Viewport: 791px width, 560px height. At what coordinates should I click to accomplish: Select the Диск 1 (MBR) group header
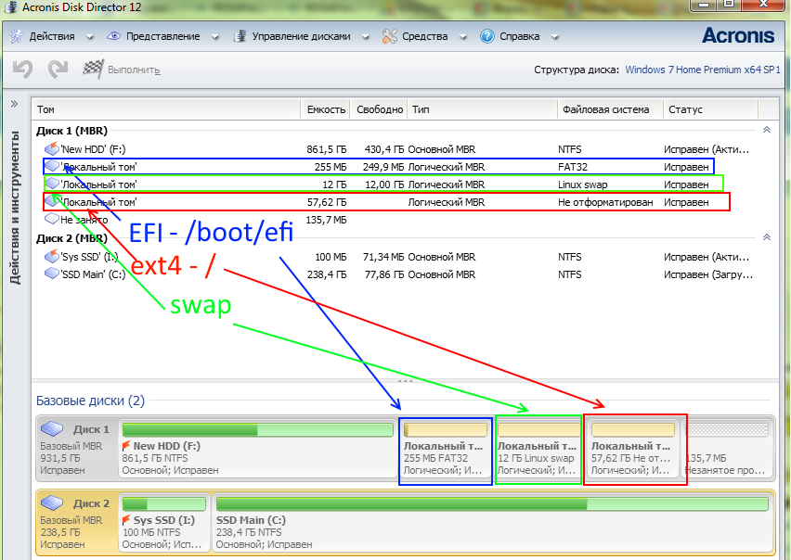pos(71,131)
